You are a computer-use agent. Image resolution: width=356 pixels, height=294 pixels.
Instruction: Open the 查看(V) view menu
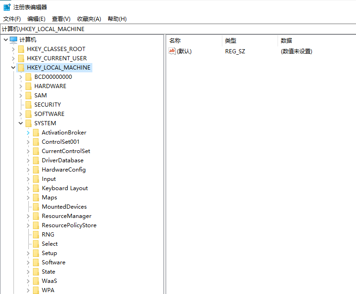tap(61, 19)
